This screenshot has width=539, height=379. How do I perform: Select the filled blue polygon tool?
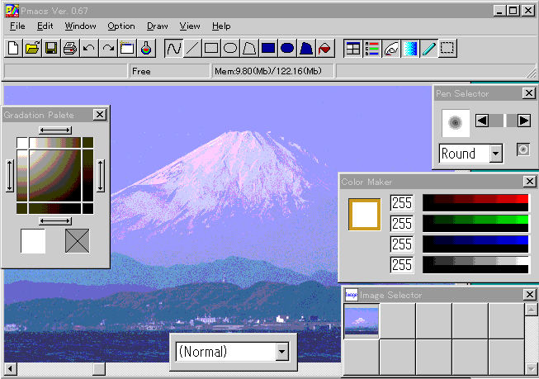[x=306, y=48]
